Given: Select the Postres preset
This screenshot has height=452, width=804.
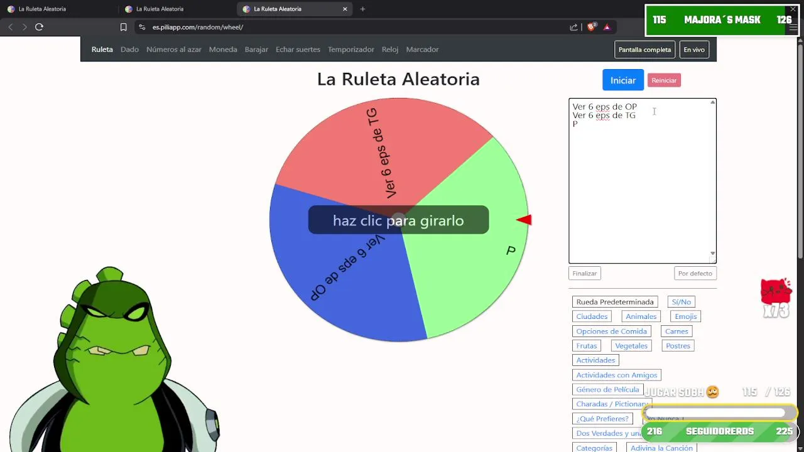Looking at the screenshot, I should tap(678, 346).
